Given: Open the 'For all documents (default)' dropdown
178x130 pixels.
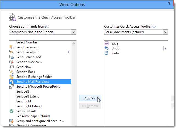Looking at the screenshot, I should [x=165, y=32].
